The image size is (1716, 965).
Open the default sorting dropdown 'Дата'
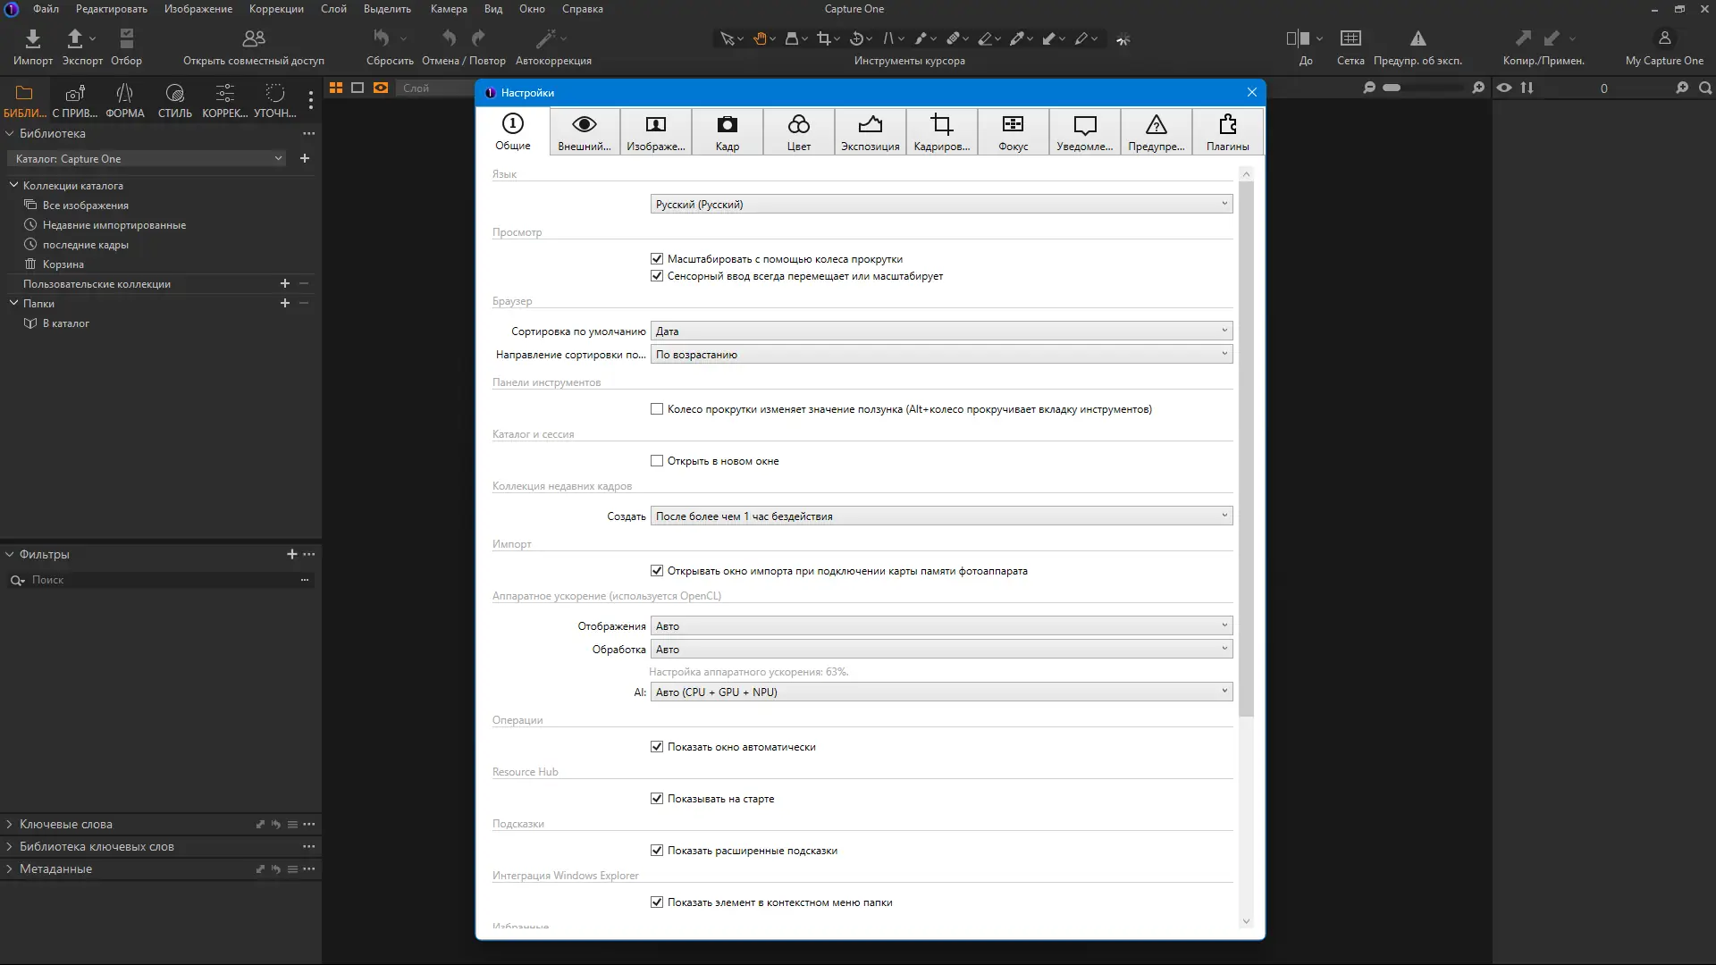click(x=941, y=331)
